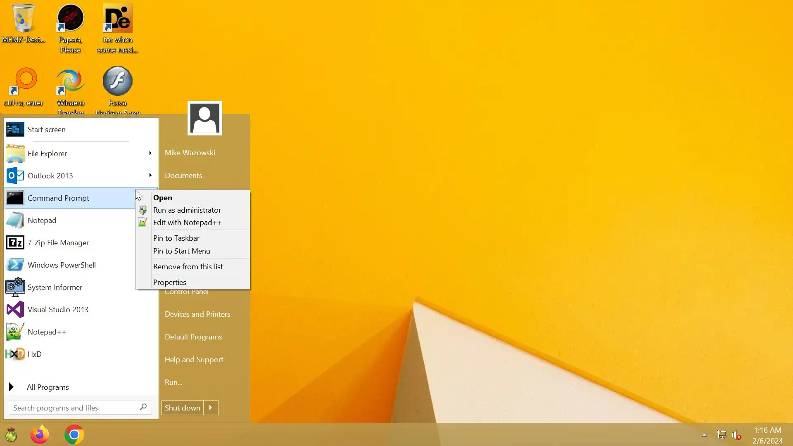Open System Informer from the list
This screenshot has width=793, height=446.
point(55,287)
